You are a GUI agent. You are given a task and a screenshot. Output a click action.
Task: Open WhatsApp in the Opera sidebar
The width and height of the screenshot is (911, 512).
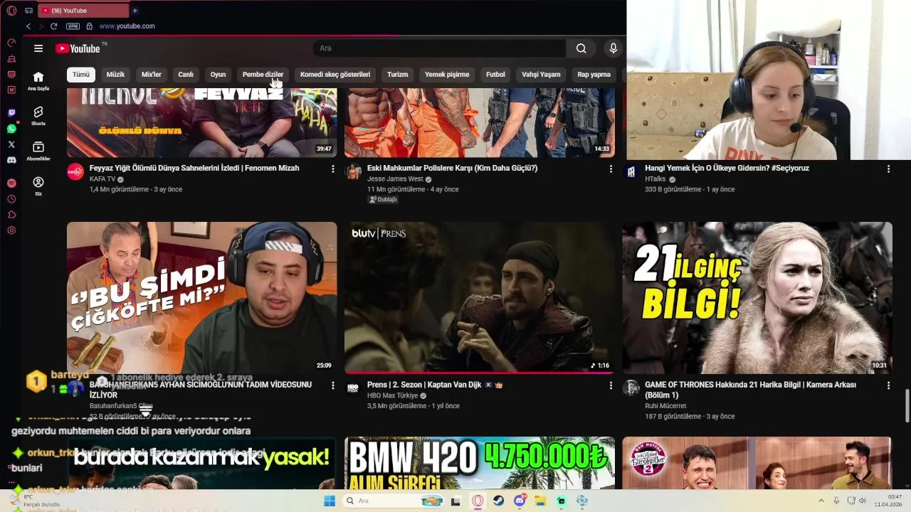pyautogui.click(x=11, y=129)
